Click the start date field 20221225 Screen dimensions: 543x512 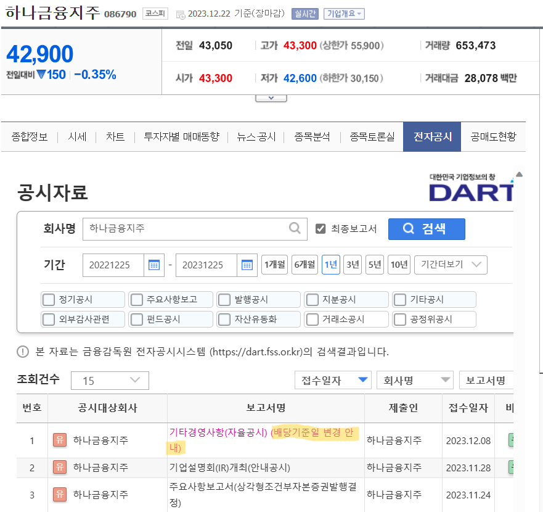(113, 265)
